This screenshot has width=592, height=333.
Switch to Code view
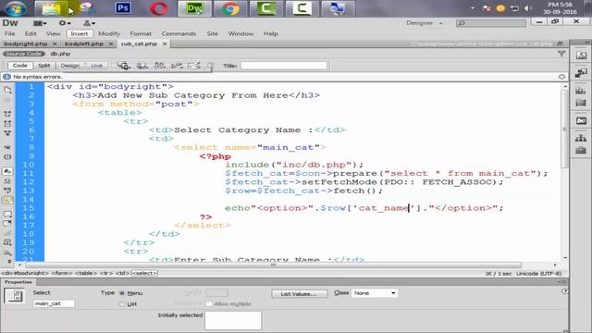click(x=20, y=66)
